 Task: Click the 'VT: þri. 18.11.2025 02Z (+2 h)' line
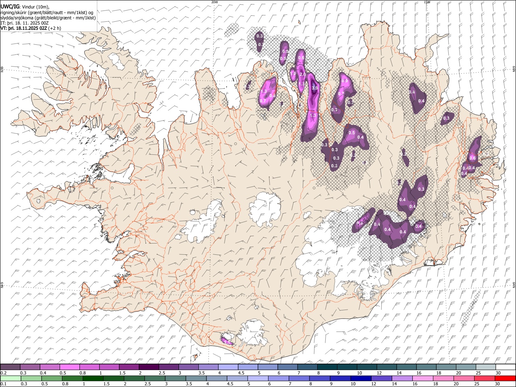tap(31, 28)
